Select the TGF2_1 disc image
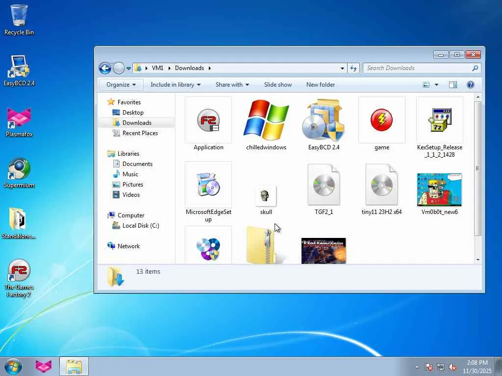Image resolution: width=502 pixels, height=376 pixels. (324, 185)
